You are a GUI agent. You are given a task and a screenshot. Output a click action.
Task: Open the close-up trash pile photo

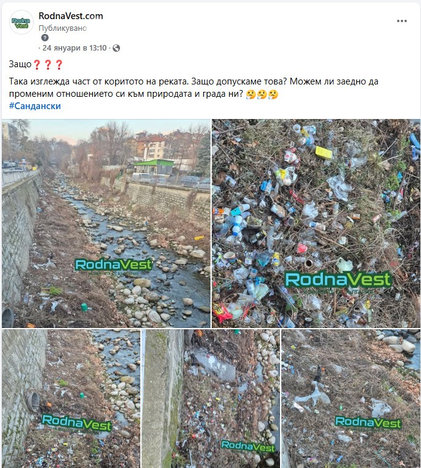pos(316,223)
